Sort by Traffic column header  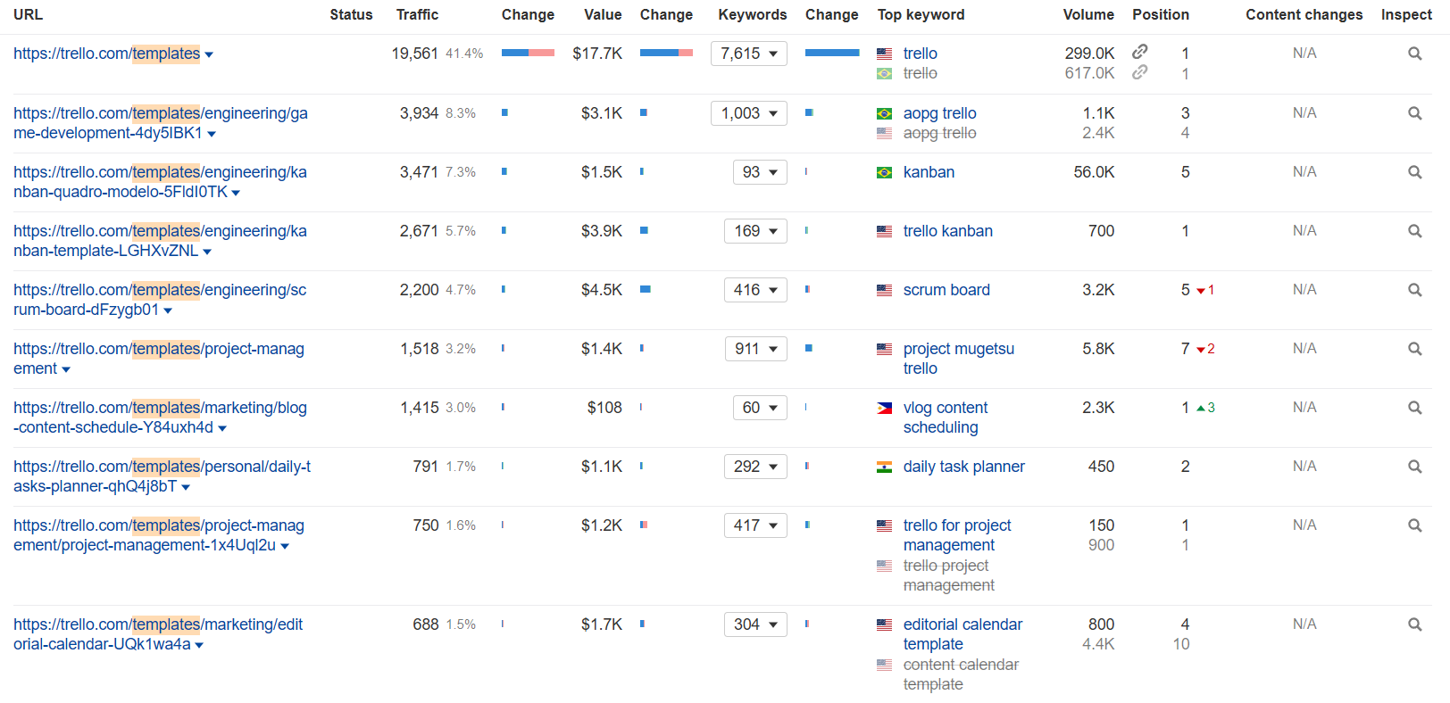pos(417,14)
